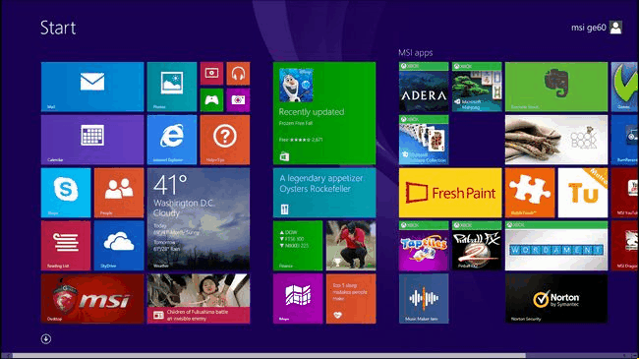Screen dimensions: 639x359
Task: Open the Weather tile showing 41°
Action: [x=199, y=219]
